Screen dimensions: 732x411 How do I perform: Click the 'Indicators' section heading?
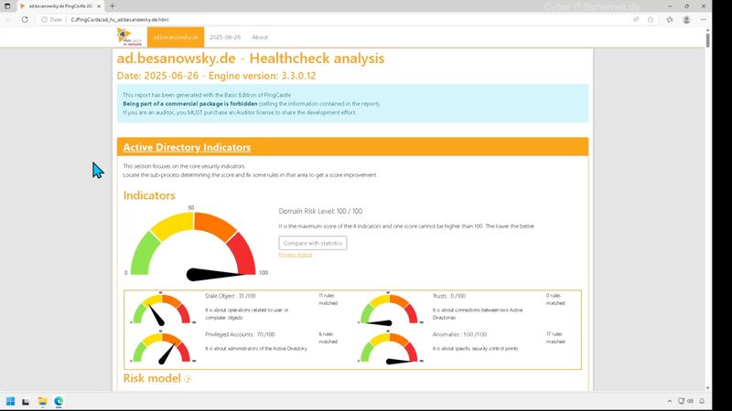pyautogui.click(x=149, y=195)
